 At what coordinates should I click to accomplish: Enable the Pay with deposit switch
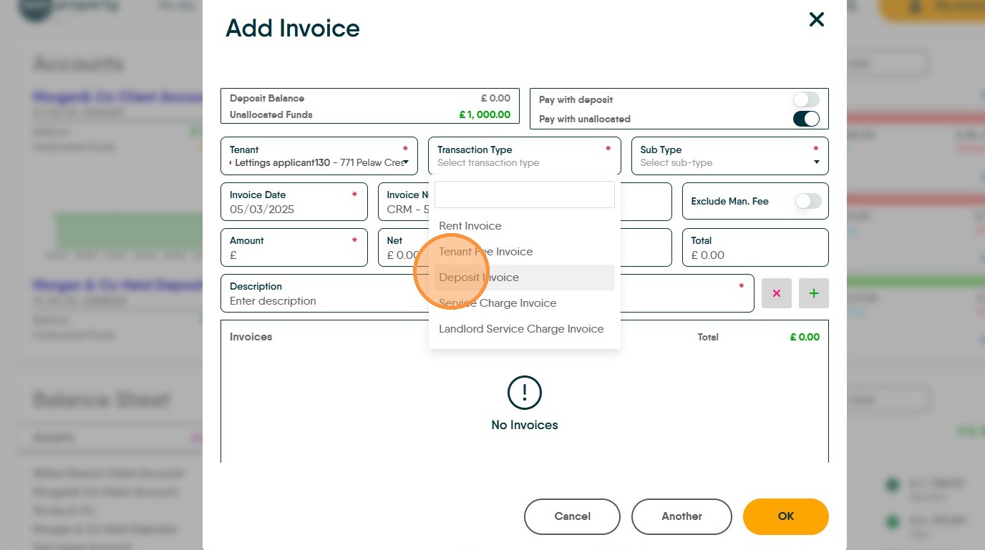[x=806, y=99]
